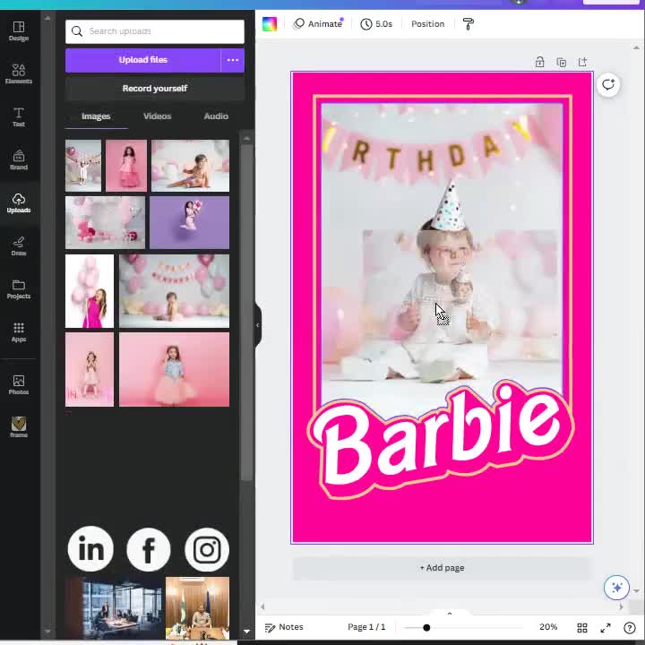Open the Apps panel
Image resolution: width=645 pixels, height=645 pixels.
pos(19,332)
